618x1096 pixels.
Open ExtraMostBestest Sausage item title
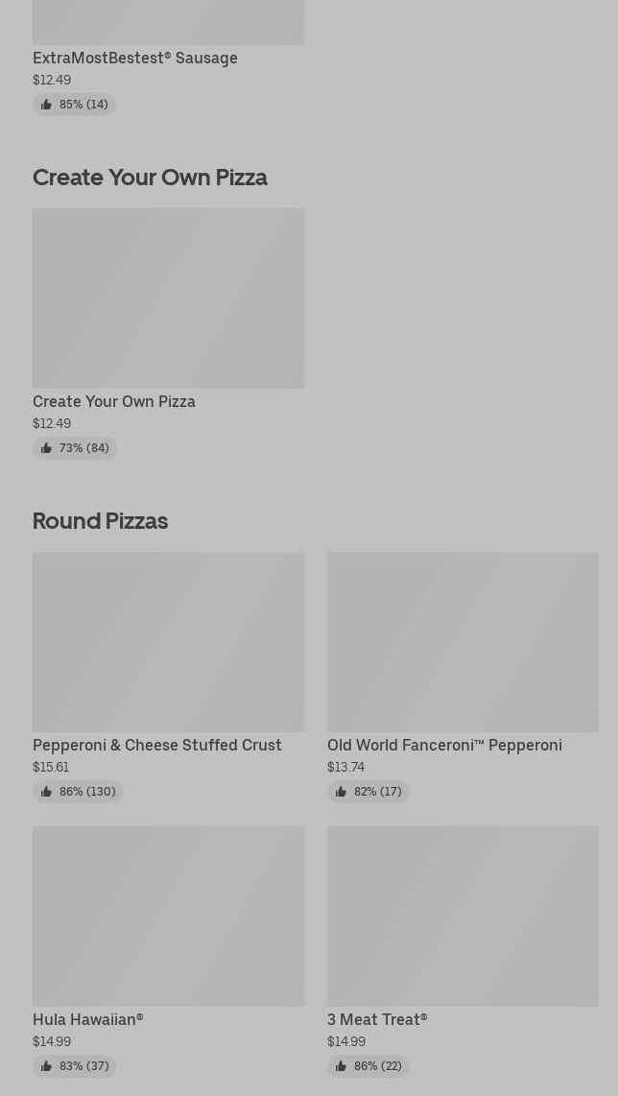(135, 59)
